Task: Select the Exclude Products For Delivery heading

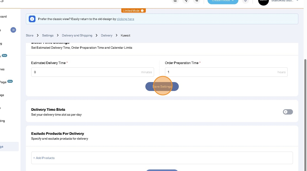Action: [x=58, y=134]
